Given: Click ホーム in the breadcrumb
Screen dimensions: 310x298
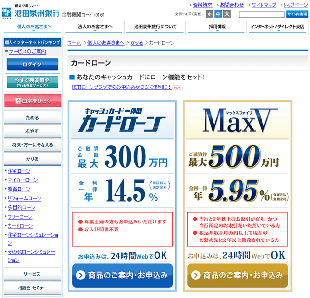Looking at the screenshot, I should point(74,43).
